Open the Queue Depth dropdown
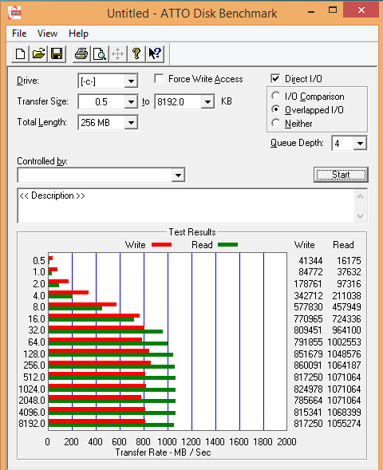 (360, 144)
